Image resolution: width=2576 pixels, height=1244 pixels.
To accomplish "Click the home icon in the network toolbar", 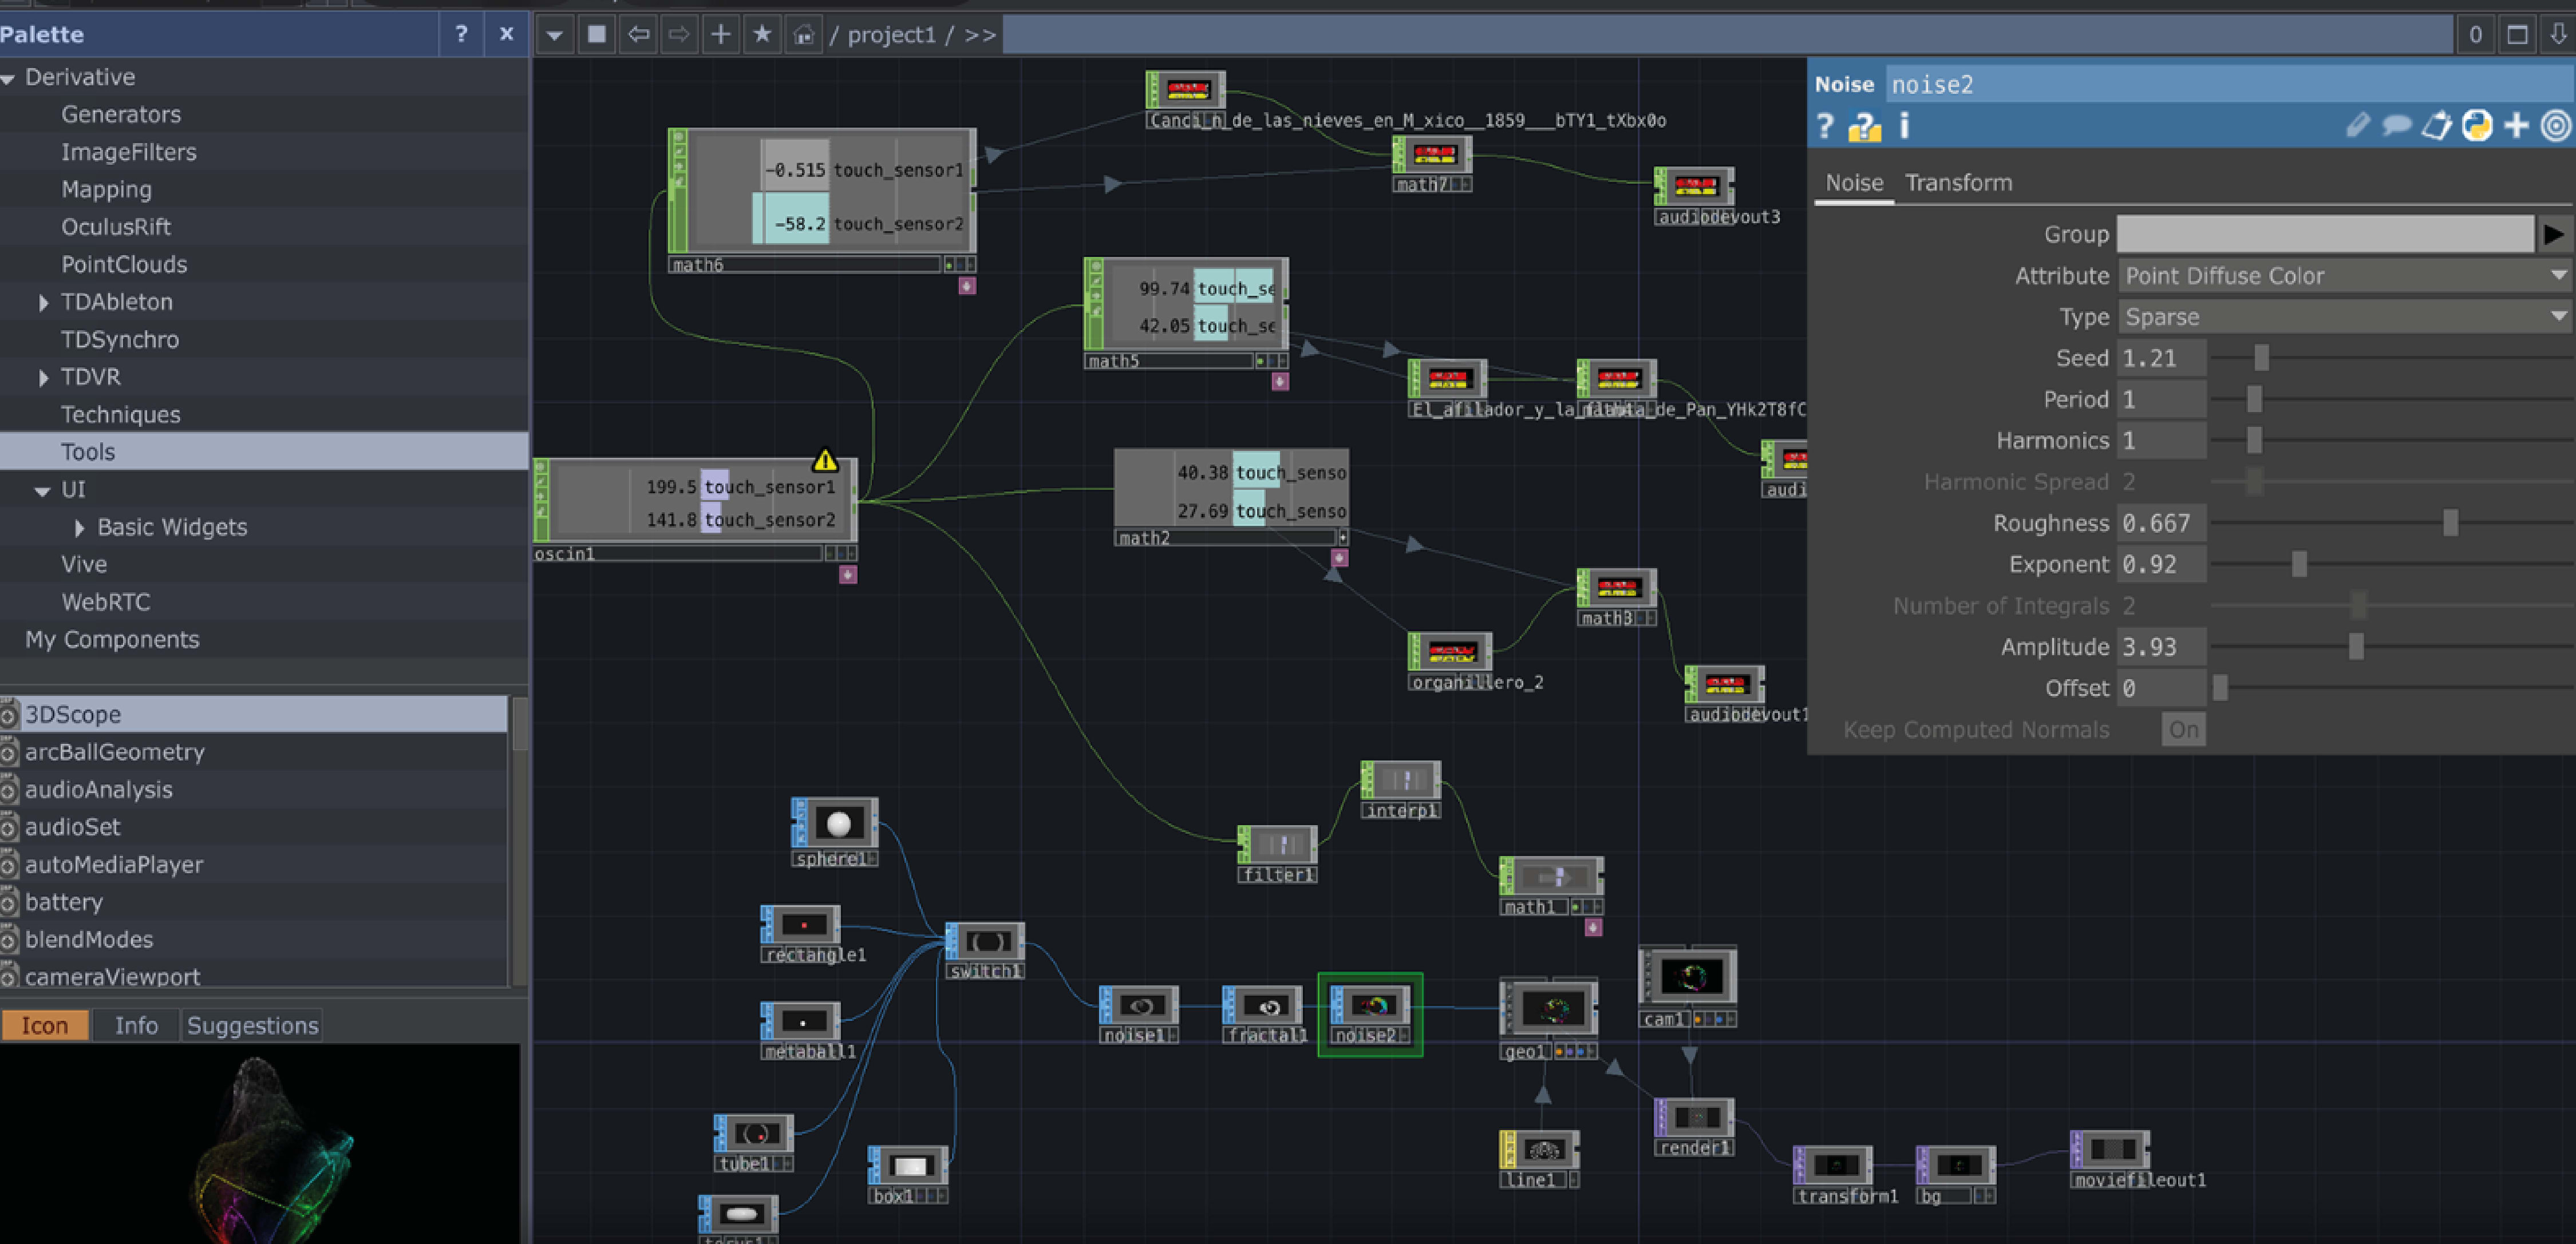I will coord(803,33).
